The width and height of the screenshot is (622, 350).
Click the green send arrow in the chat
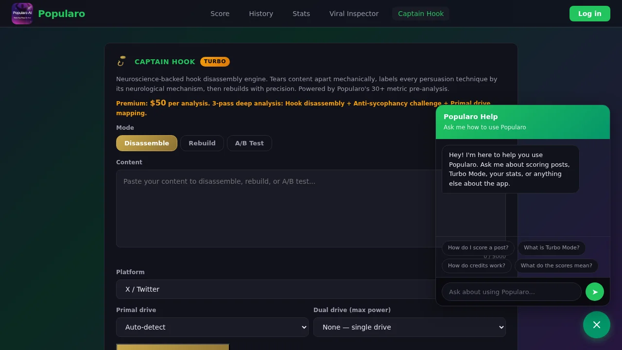[x=595, y=292]
